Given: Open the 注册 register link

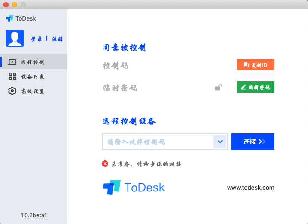Looking at the screenshot, I should (x=58, y=39).
